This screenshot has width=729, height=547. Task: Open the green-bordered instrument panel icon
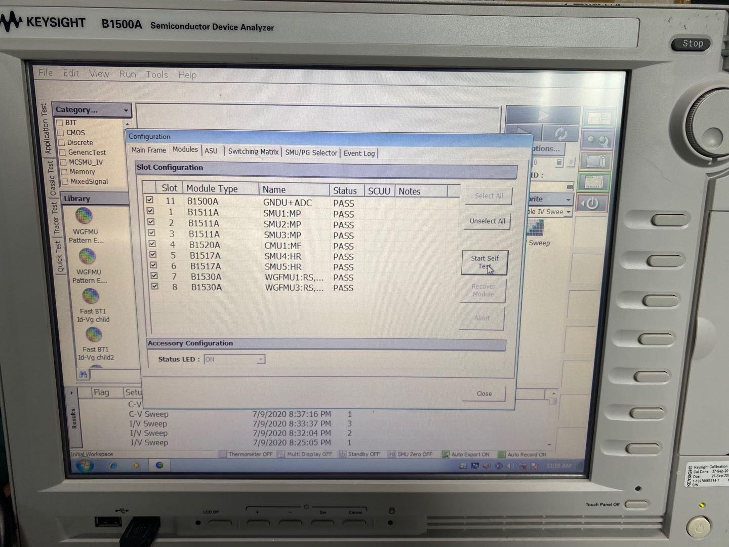point(594,182)
